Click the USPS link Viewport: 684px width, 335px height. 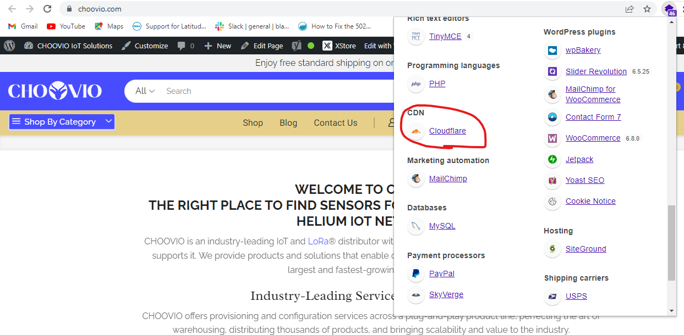click(x=576, y=296)
